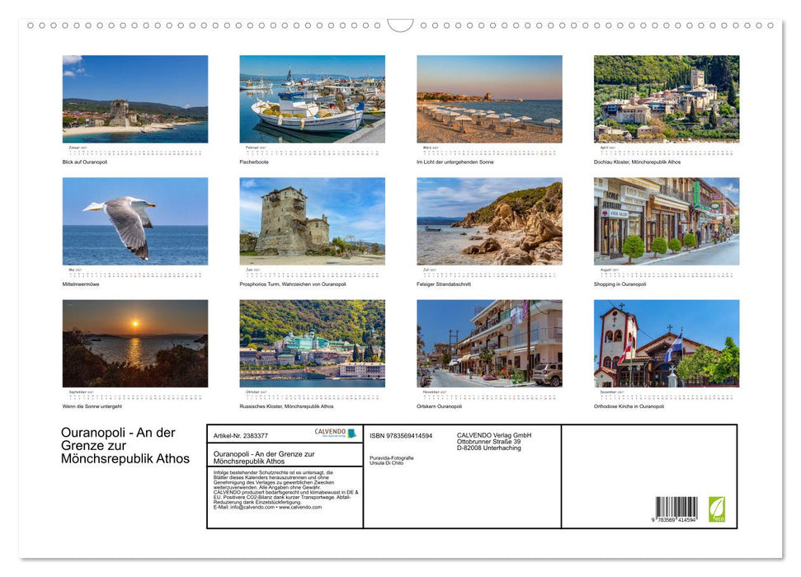
Task: Click the Dezember date strip
Action: (667, 396)
